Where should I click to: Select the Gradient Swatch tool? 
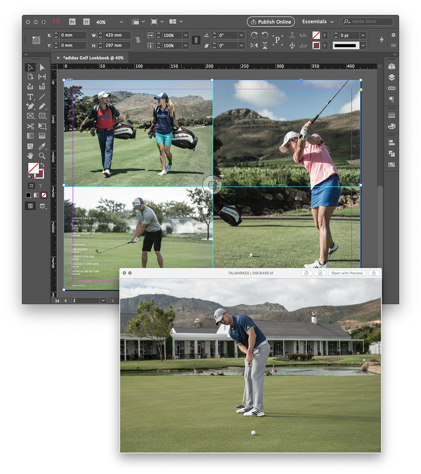(31, 136)
